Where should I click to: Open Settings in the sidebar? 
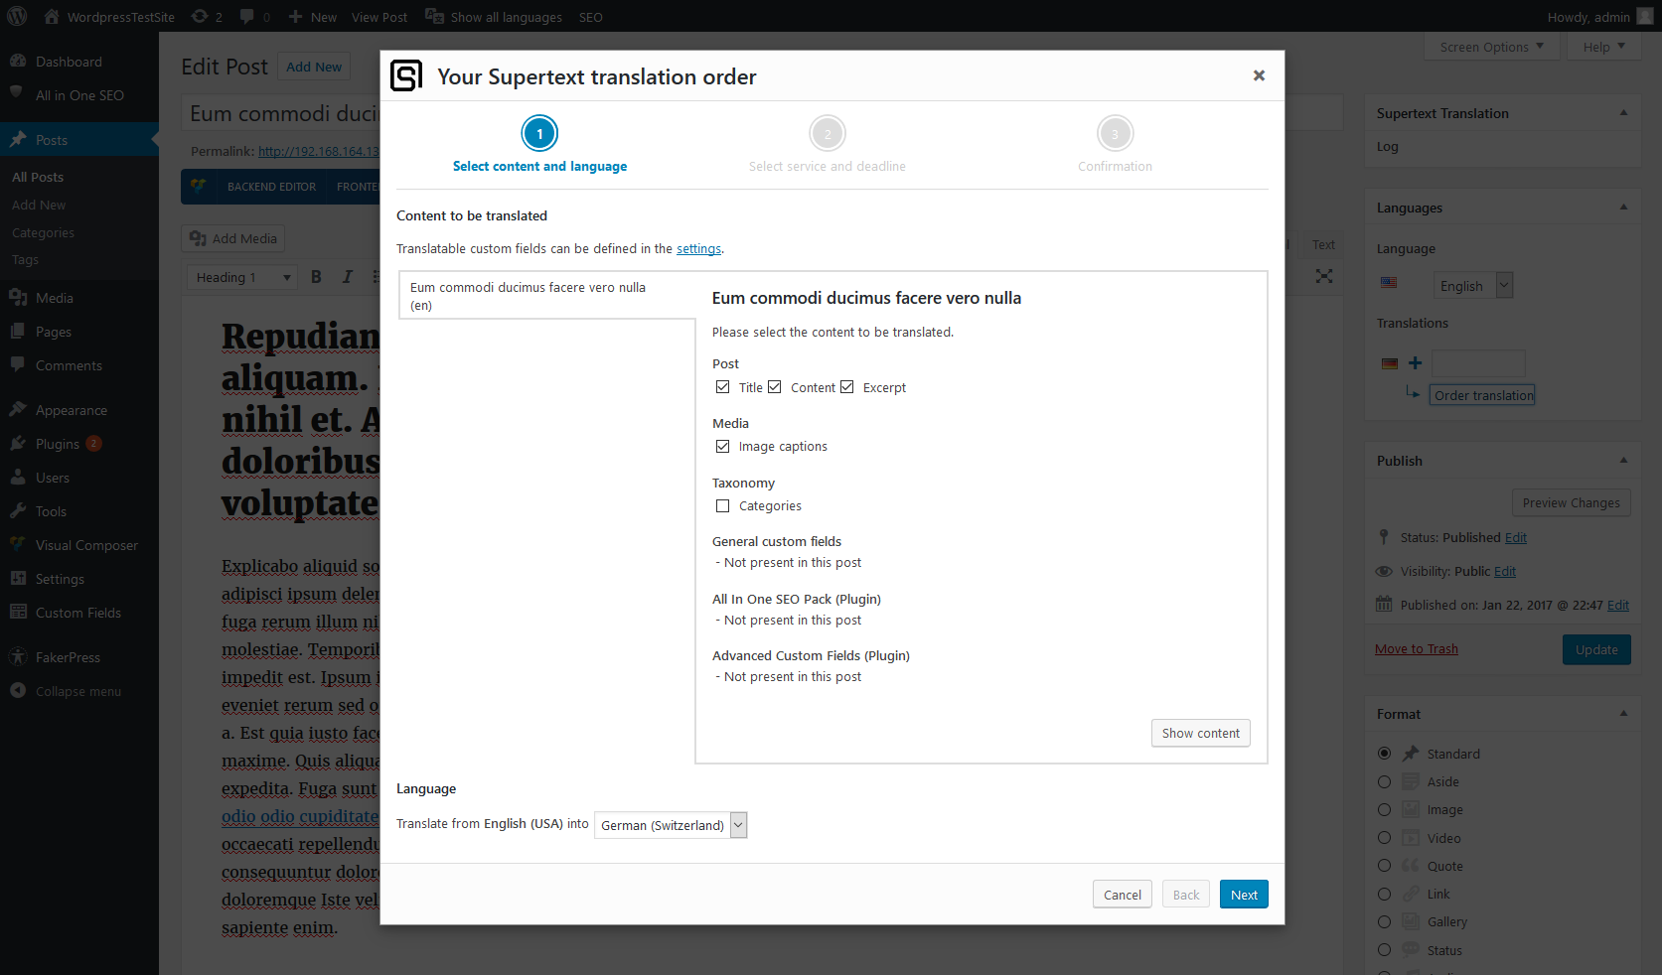(79, 579)
